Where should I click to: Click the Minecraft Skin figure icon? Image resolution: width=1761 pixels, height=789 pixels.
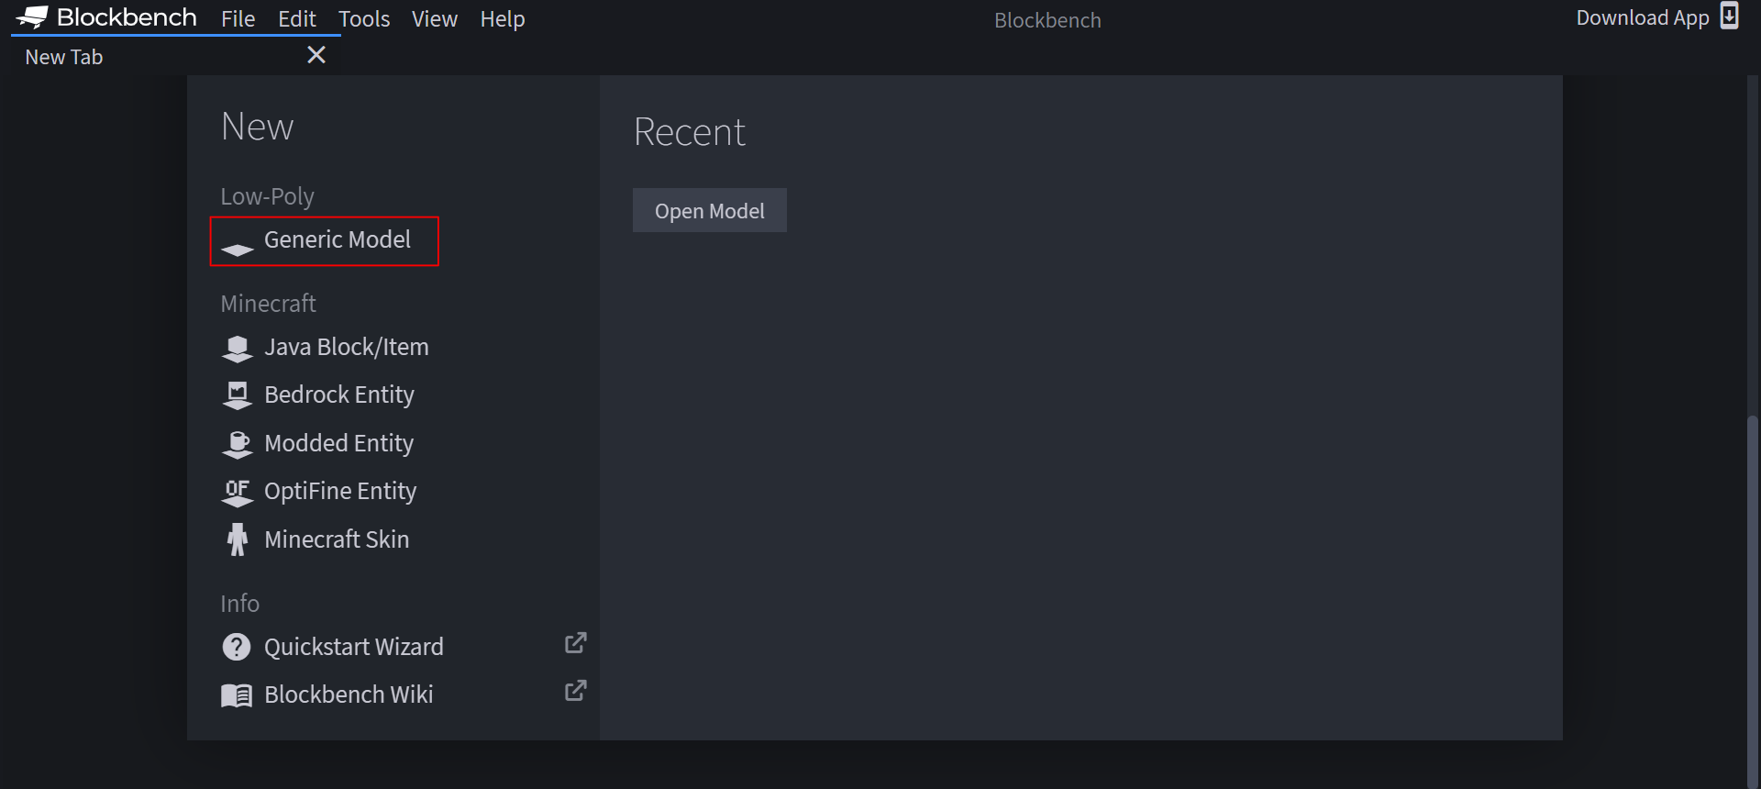coord(238,539)
